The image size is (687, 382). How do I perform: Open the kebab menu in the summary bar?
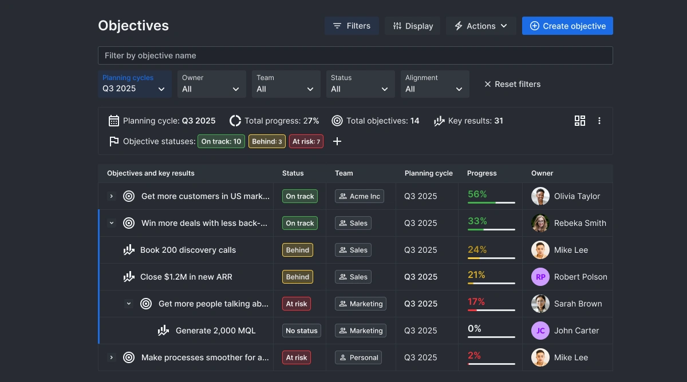point(599,121)
